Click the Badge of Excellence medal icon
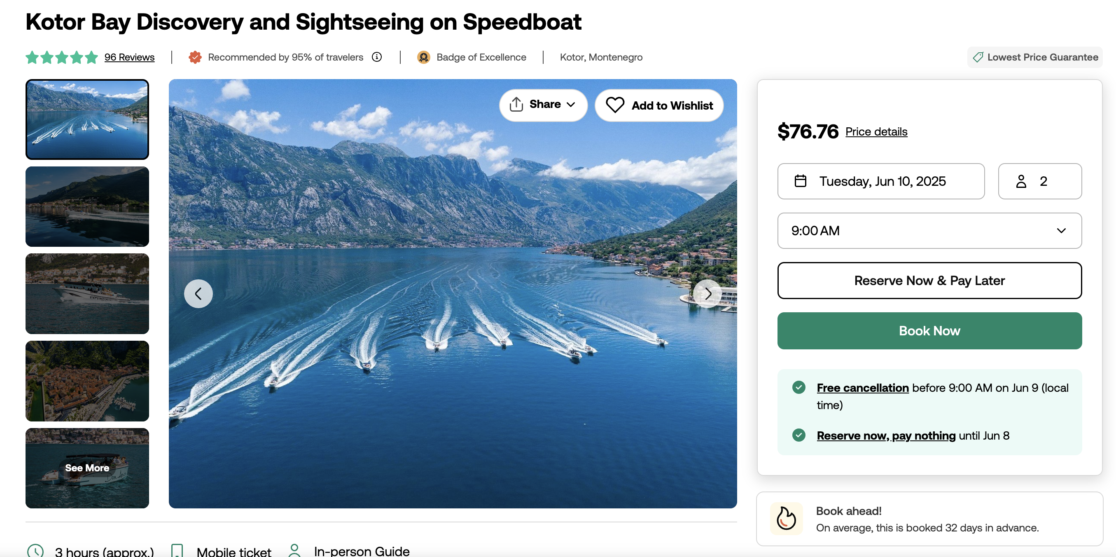Image resolution: width=1116 pixels, height=557 pixels. point(423,57)
